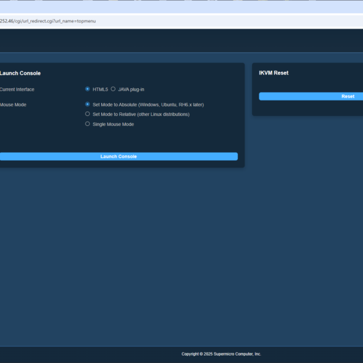This screenshot has height=363, width=363.
Task: Focus the browser address bar URL
Action: tap(48, 21)
